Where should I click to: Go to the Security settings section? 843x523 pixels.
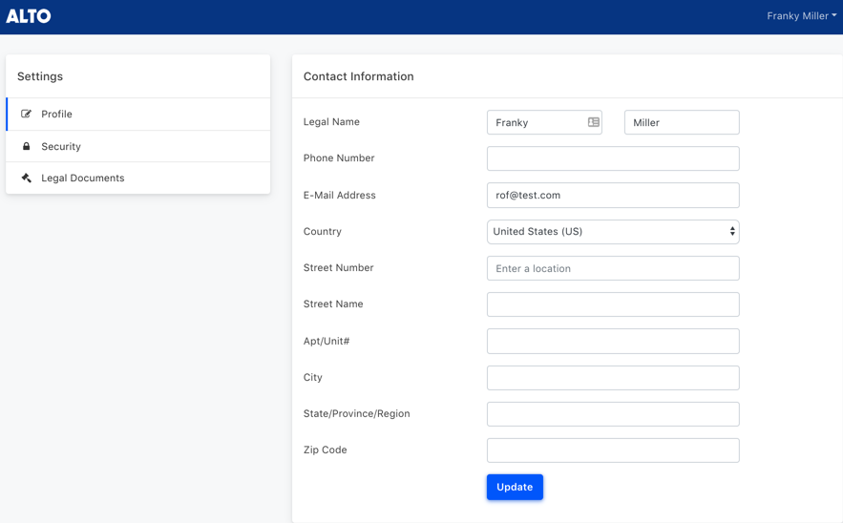tap(138, 146)
